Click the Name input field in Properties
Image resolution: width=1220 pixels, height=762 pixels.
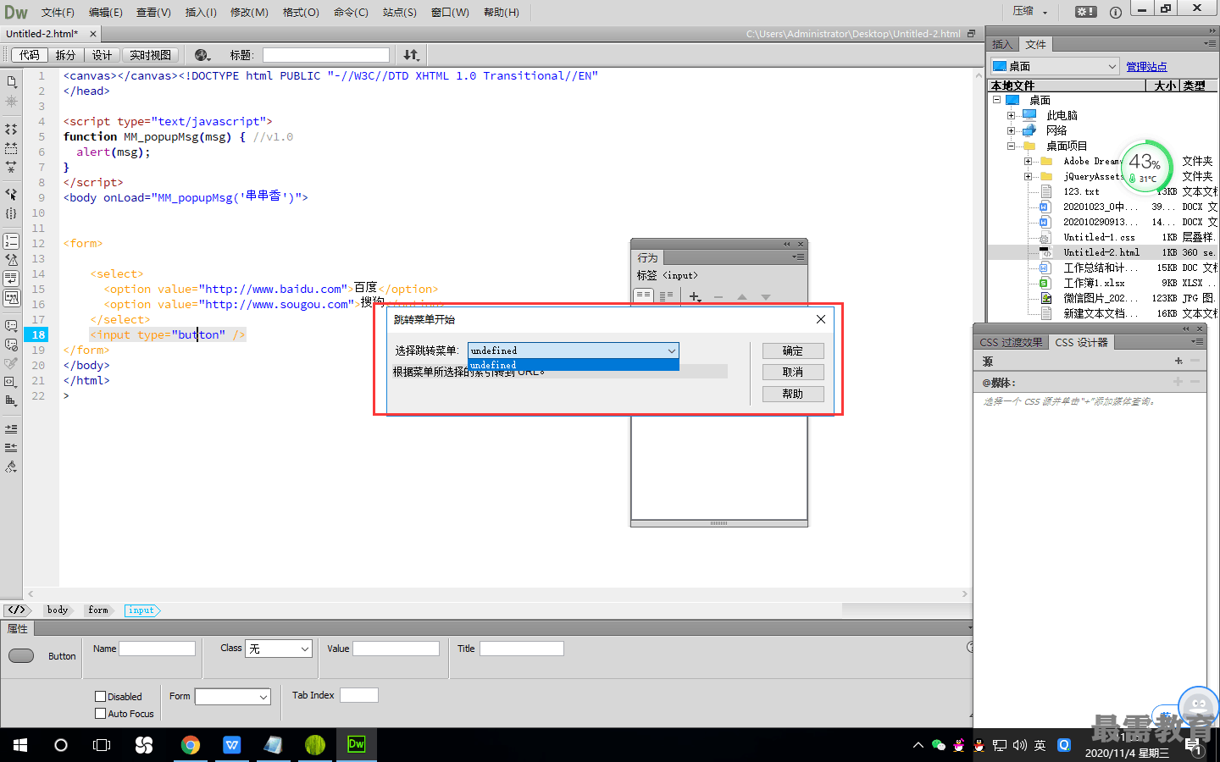[157, 649]
